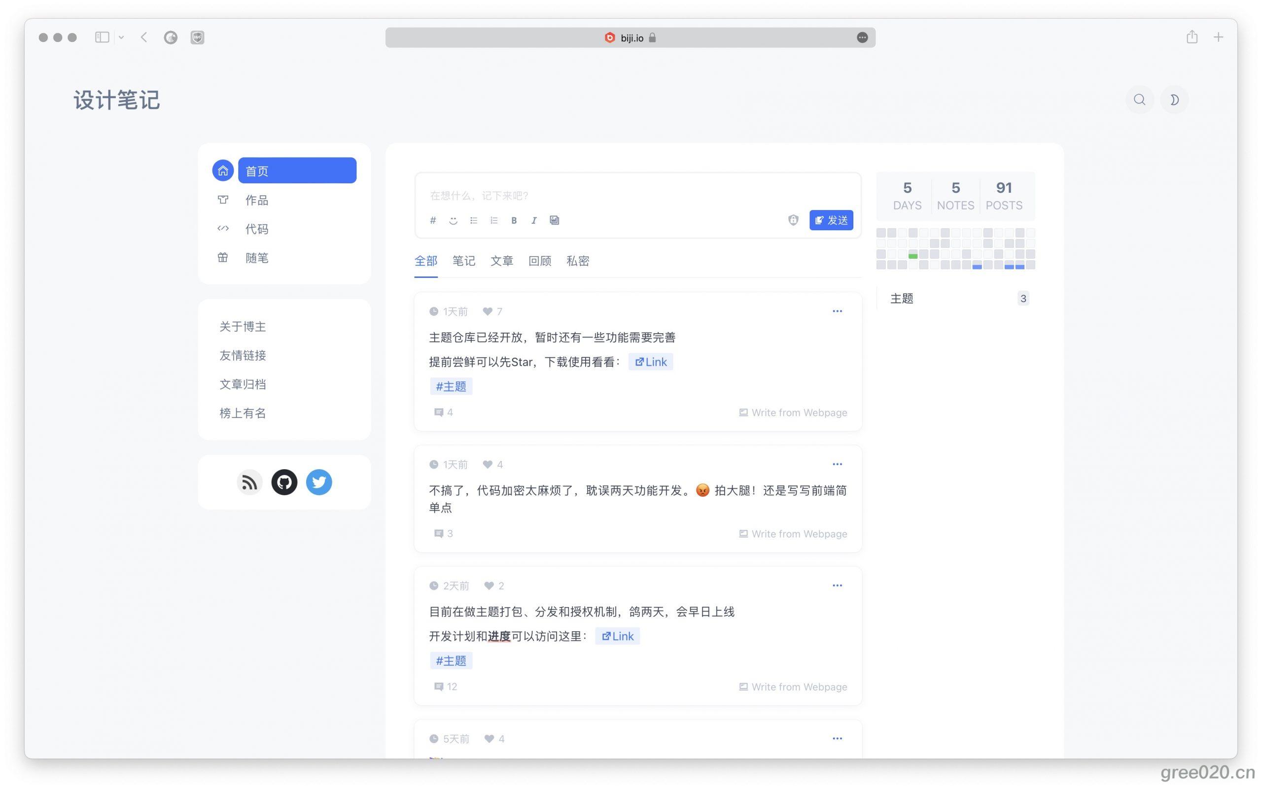Open the 友情链接 page link
The image size is (1262, 789).
click(x=242, y=355)
